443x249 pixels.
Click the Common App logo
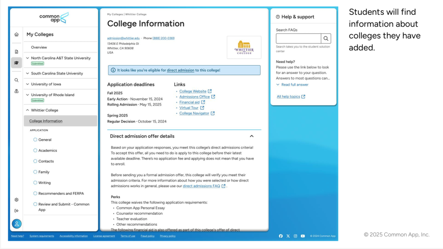(54, 18)
